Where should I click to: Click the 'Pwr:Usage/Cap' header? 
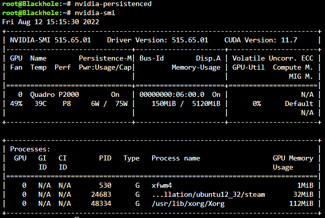[x=105, y=67]
